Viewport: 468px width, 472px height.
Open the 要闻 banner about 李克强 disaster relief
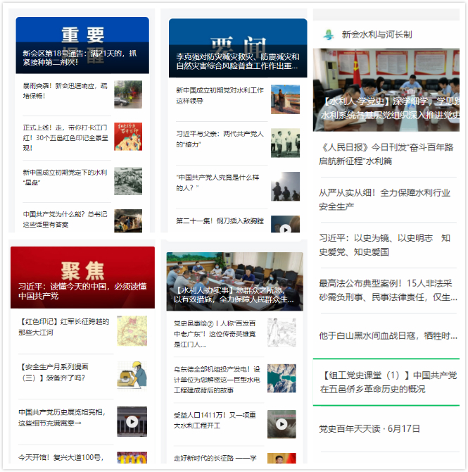(238, 48)
